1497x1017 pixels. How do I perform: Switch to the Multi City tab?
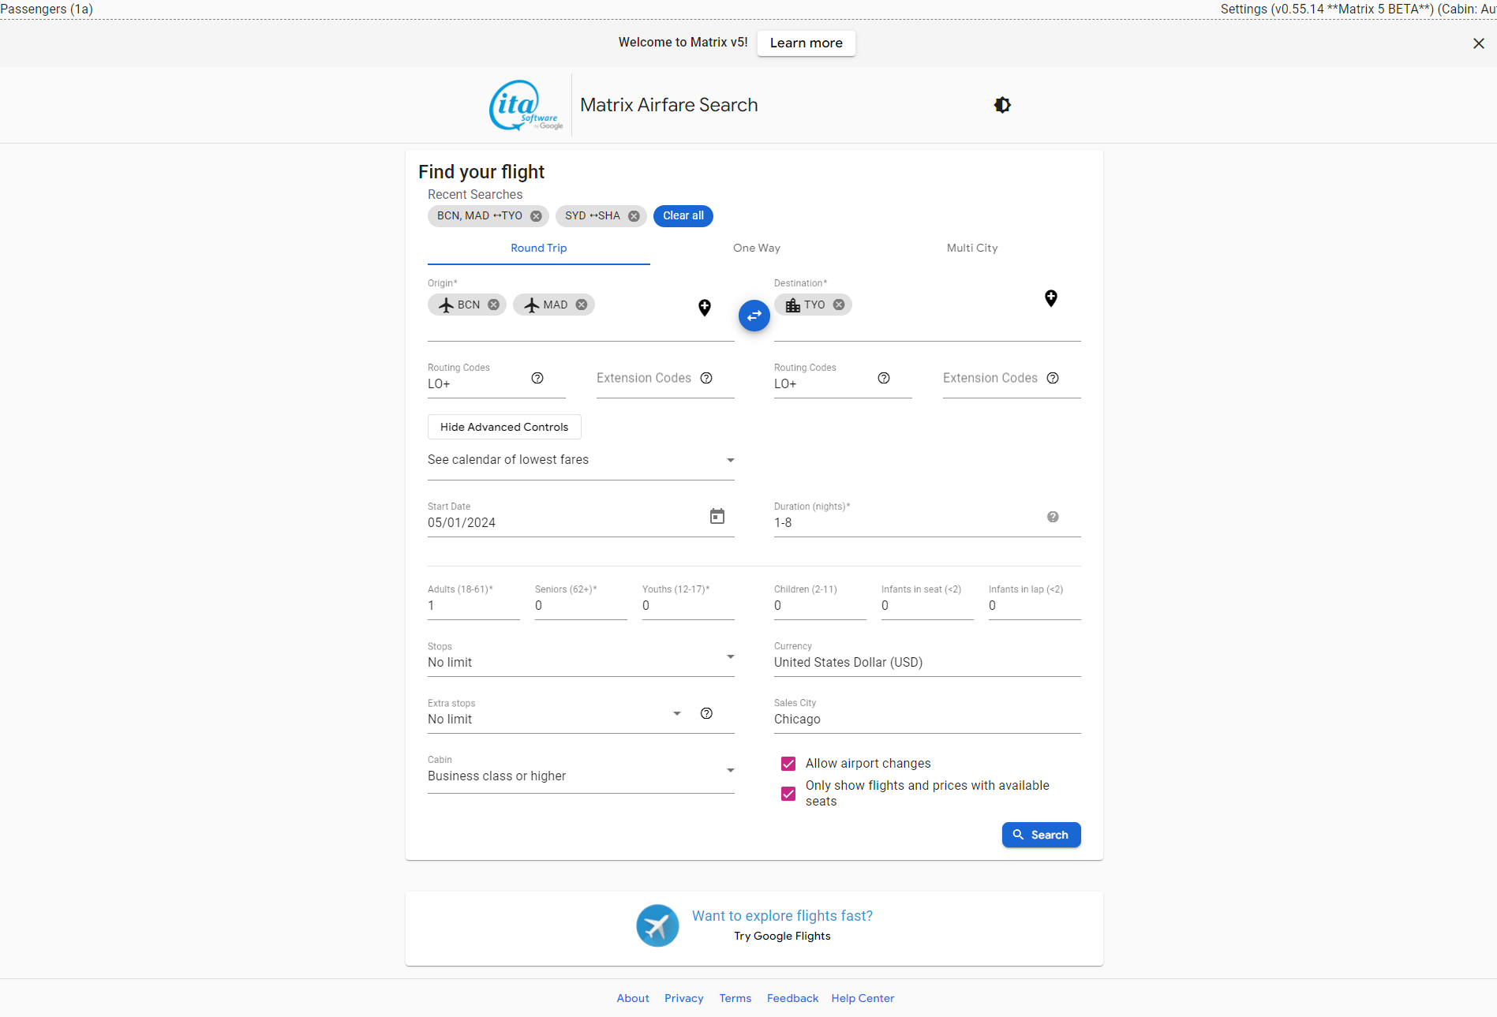point(971,248)
